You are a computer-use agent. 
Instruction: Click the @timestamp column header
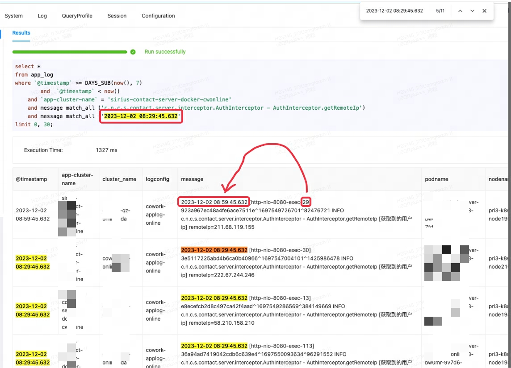click(x=31, y=179)
